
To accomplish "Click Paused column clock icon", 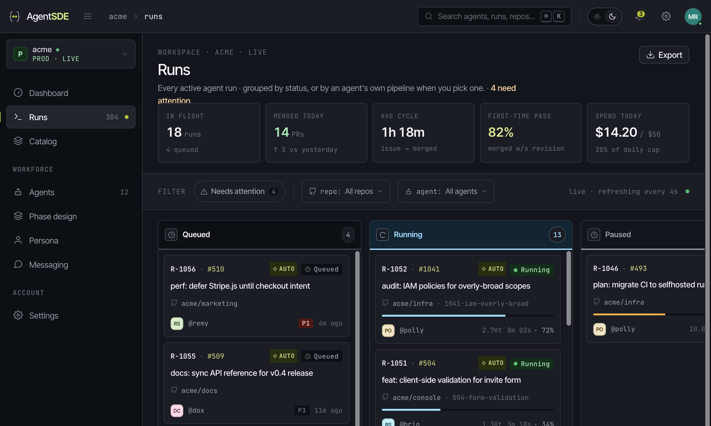I will [594, 235].
